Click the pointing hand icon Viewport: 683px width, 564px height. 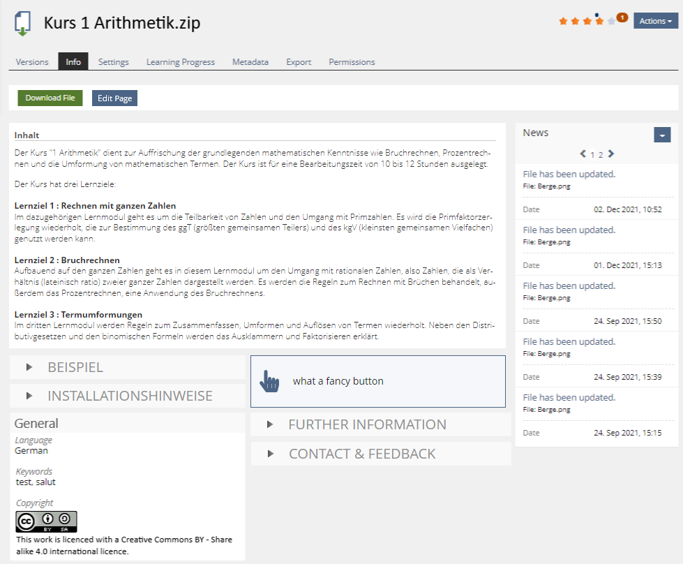[269, 381]
